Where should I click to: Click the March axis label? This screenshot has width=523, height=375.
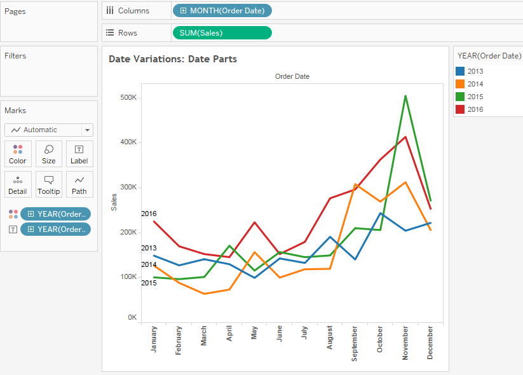click(x=204, y=336)
